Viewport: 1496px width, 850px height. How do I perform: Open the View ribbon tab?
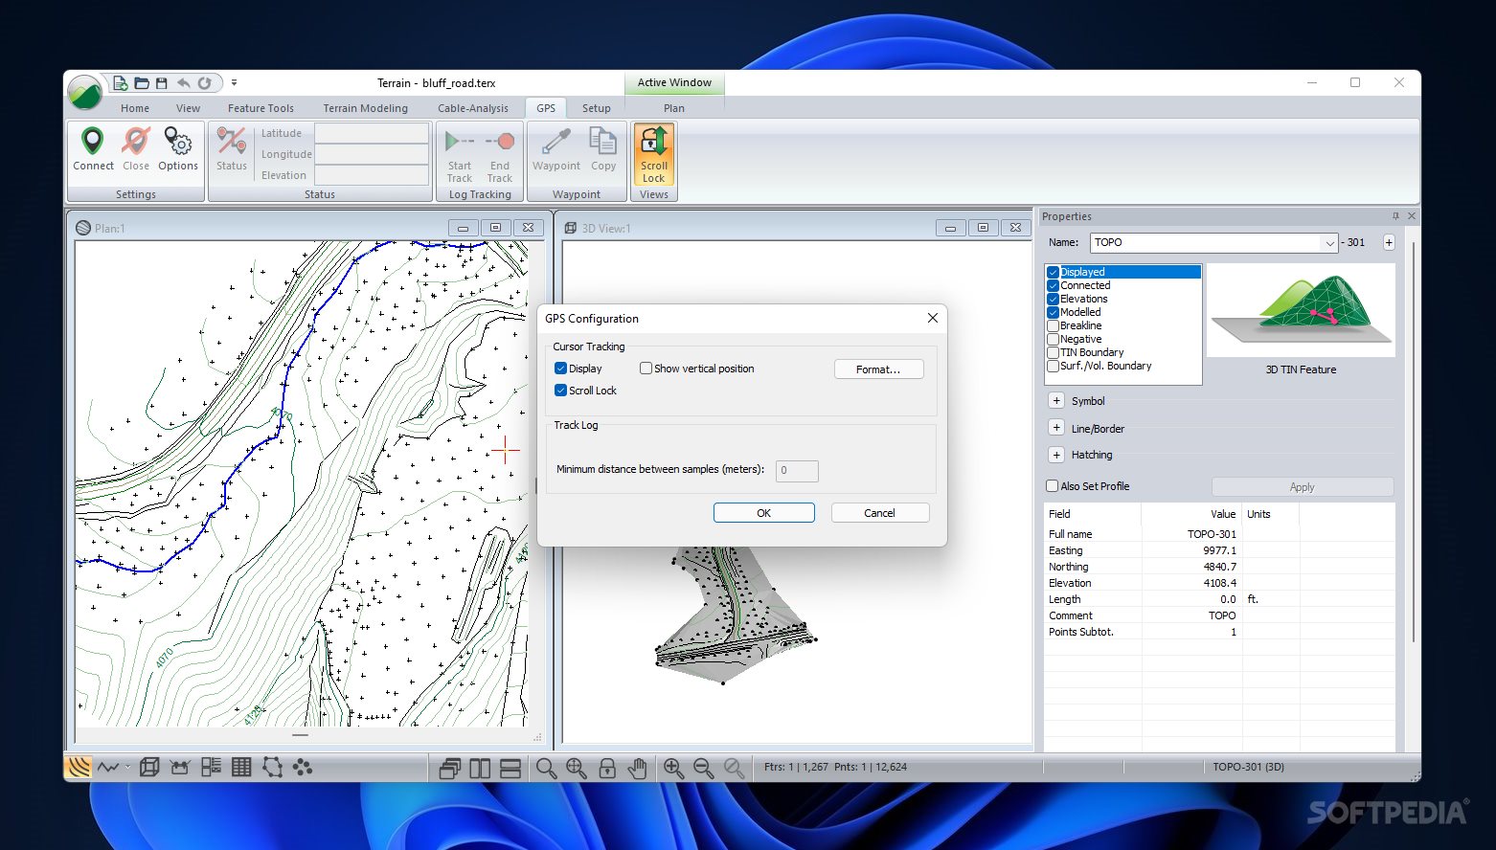(188, 108)
